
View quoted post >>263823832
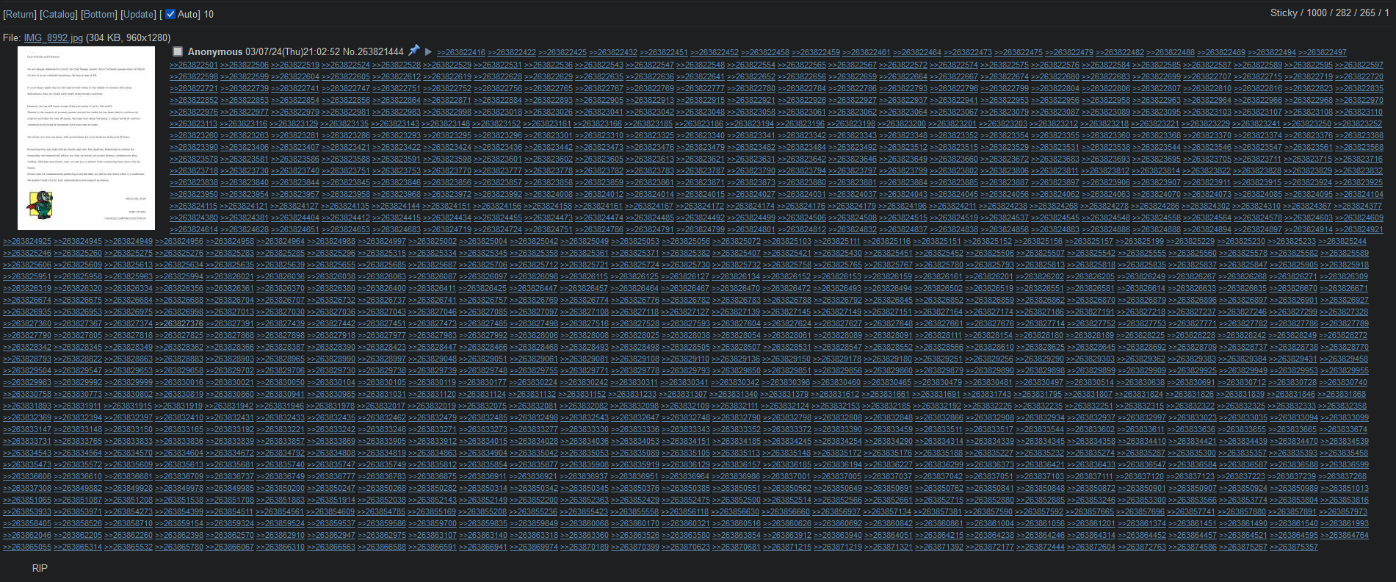(1359, 170)
